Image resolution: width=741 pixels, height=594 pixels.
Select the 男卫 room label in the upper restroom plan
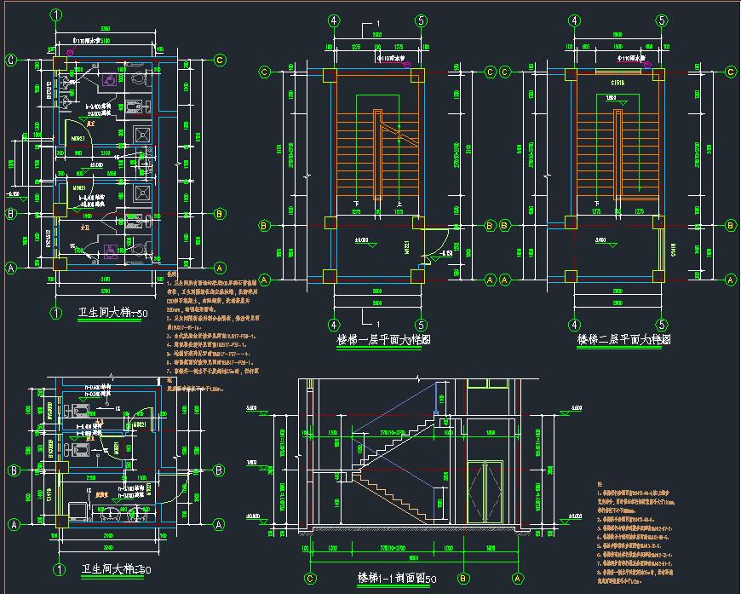(x=90, y=124)
